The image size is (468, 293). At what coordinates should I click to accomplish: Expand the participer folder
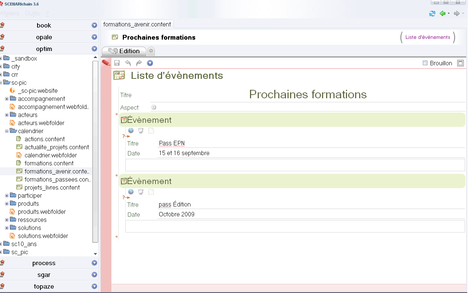(x=7, y=195)
